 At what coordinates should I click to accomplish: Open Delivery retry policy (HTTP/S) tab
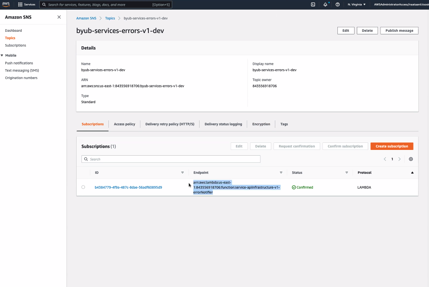pyautogui.click(x=170, y=124)
